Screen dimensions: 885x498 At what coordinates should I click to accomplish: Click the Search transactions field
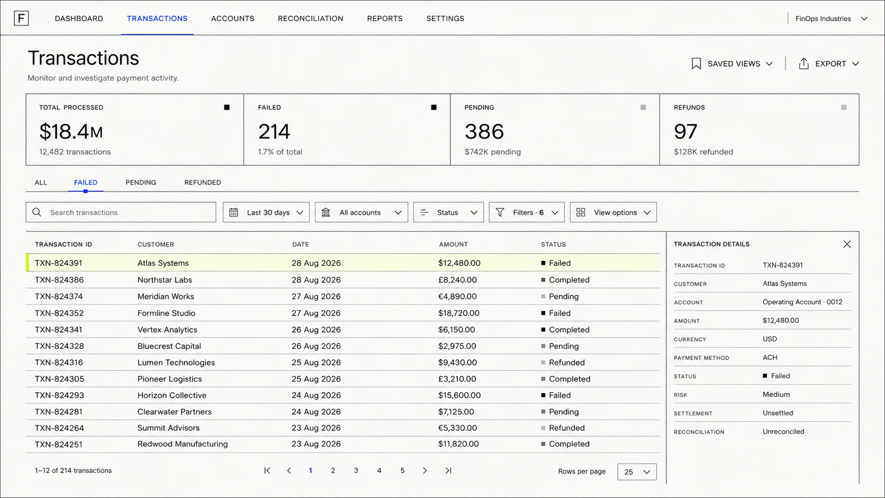click(x=121, y=212)
